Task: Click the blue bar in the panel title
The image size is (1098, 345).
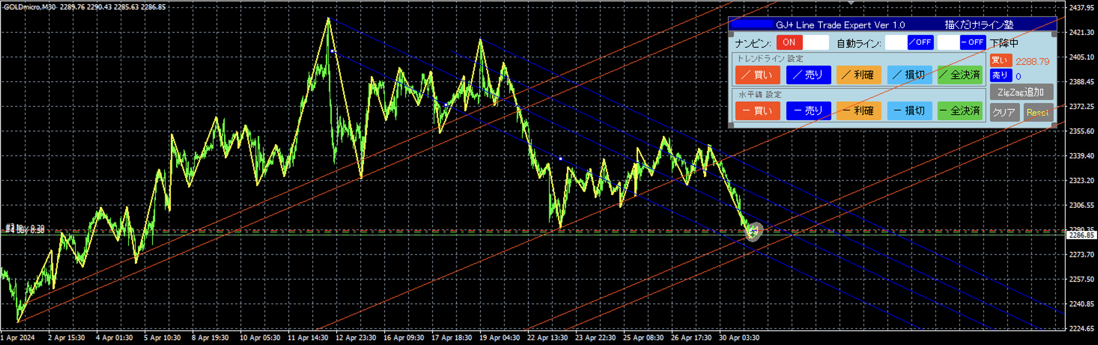Action: pos(752,24)
